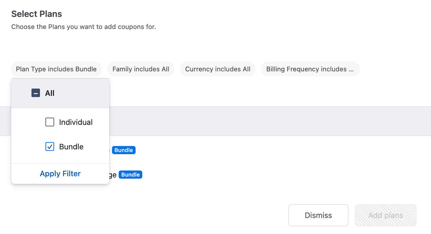Click the Add plans button
The image size is (431, 234).
tap(386, 215)
